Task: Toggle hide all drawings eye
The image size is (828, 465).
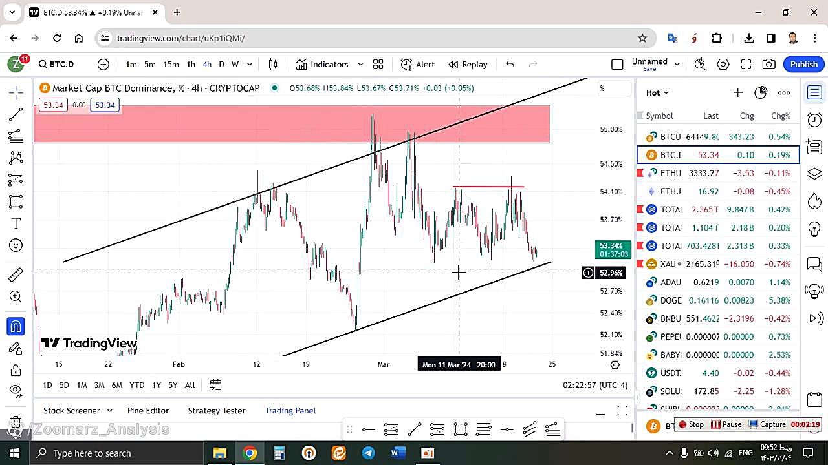Action: (16, 391)
